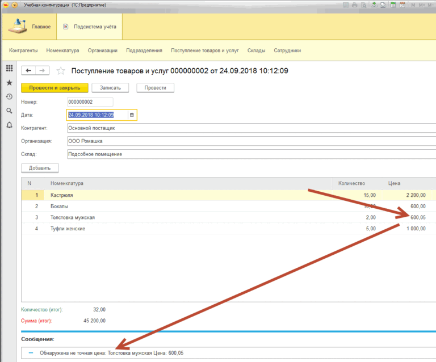This screenshot has width=436, height=362.
Task: Go back with the left arrow
Action: (x=28, y=70)
